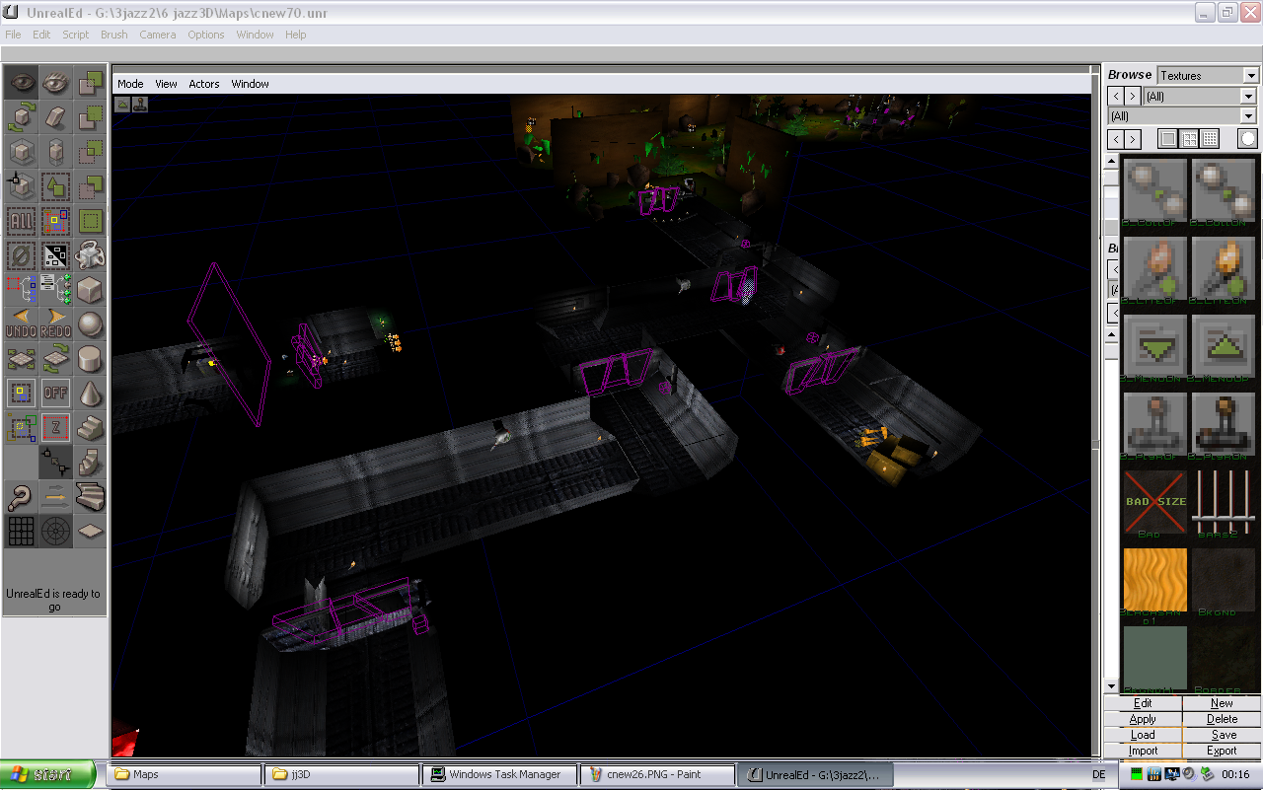
Task: Click the Export button in texture browser
Action: click(x=1222, y=751)
